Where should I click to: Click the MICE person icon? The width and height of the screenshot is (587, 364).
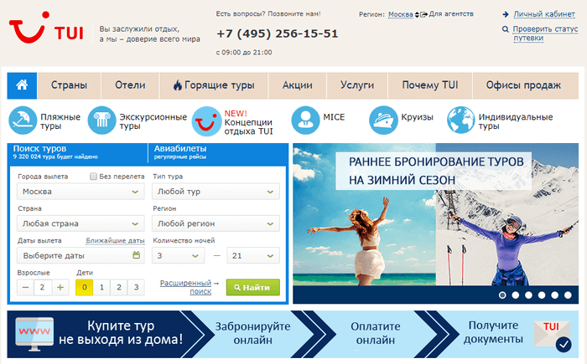point(305,121)
